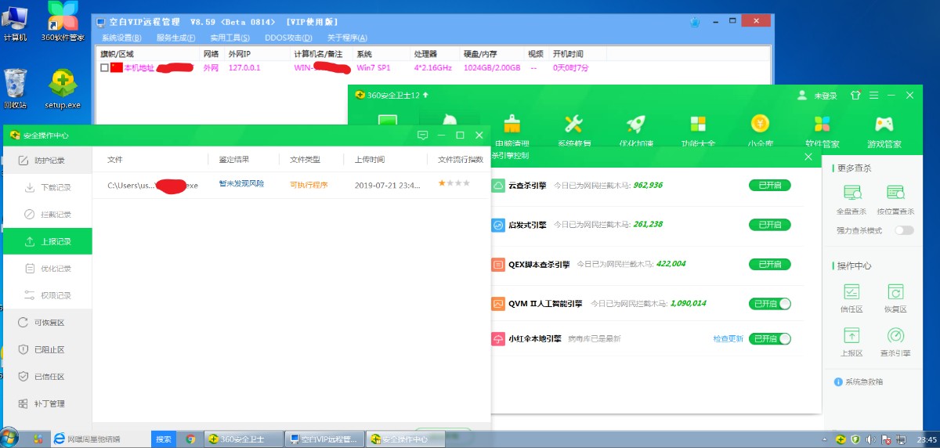Click the 检查更新 link

pos(728,339)
